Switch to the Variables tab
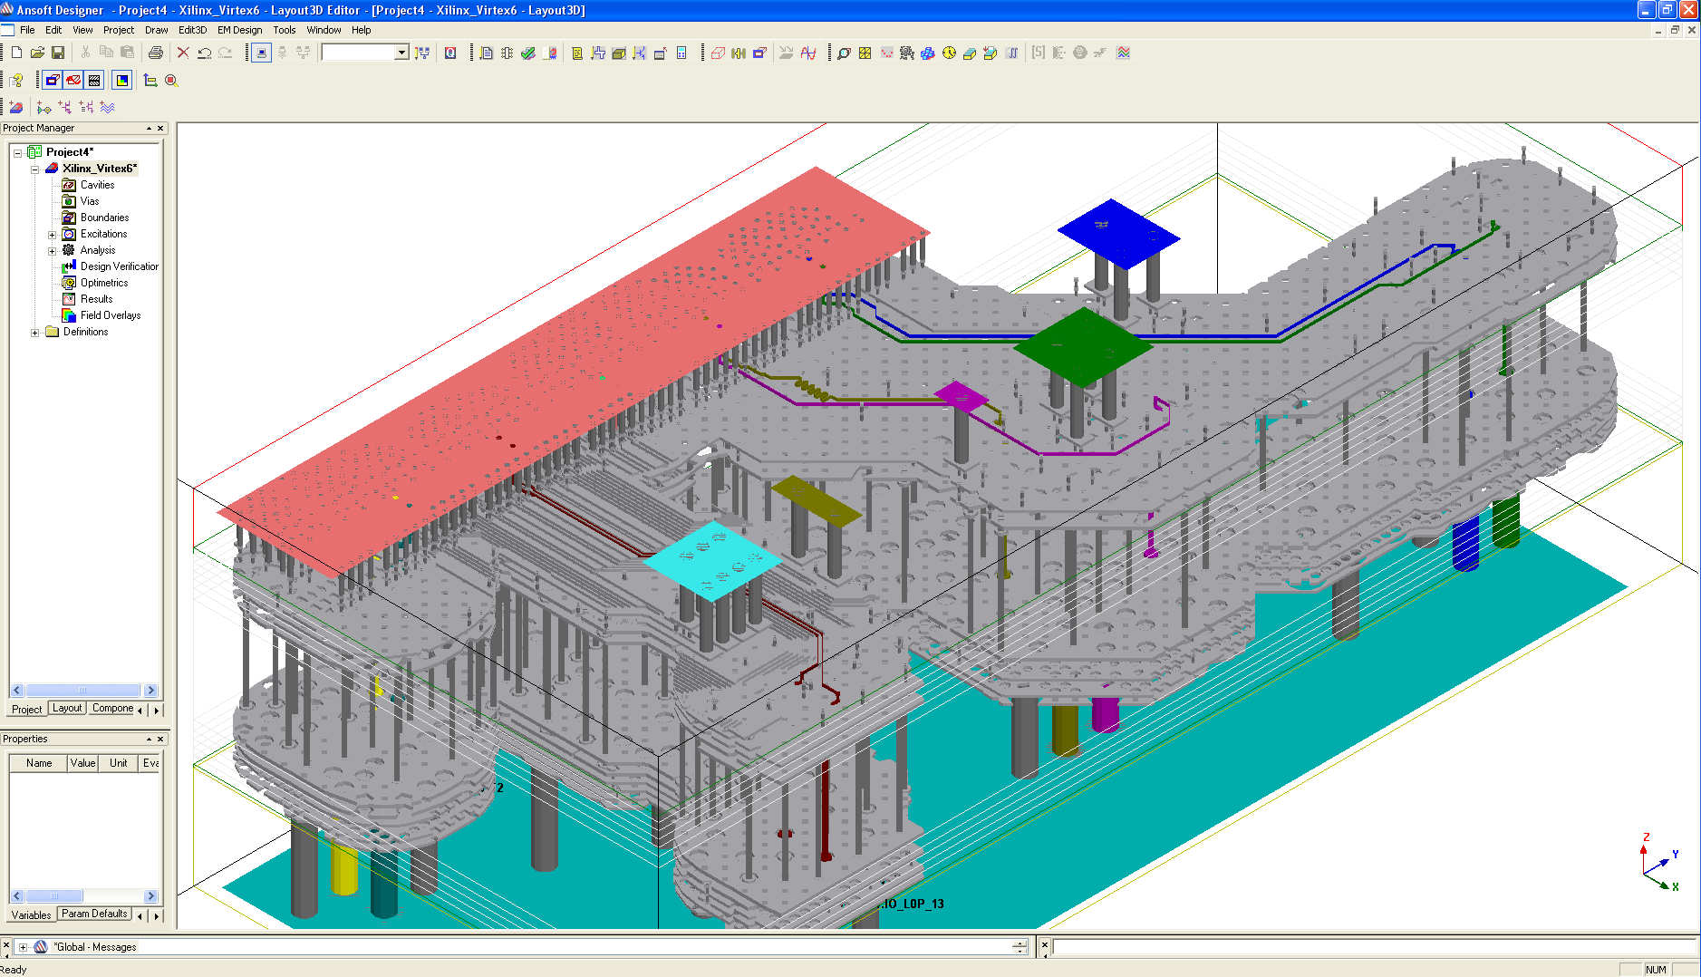Image resolution: width=1701 pixels, height=977 pixels. 32,914
